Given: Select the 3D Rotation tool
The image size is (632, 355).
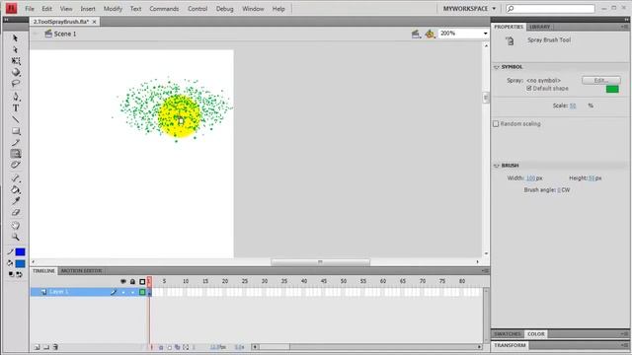Looking at the screenshot, I should point(16,72).
